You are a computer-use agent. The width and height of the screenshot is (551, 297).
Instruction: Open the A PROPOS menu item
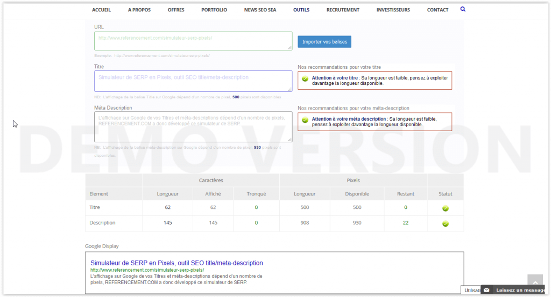pyautogui.click(x=139, y=10)
